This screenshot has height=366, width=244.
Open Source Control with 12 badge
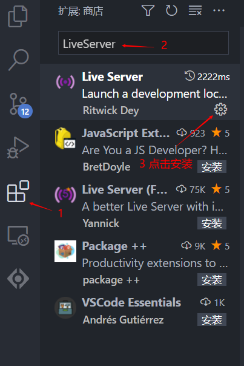pos(20,105)
